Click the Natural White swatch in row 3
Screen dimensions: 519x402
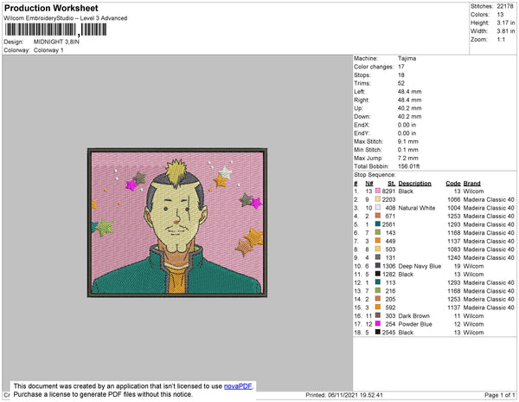(x=378, y=207)
